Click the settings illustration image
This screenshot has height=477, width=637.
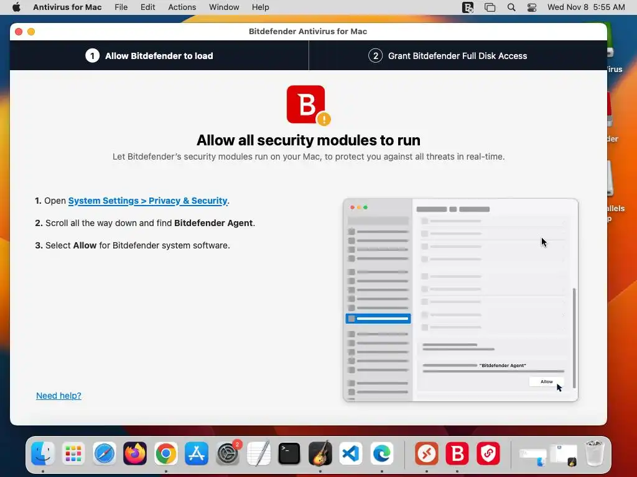click(460, 300)
